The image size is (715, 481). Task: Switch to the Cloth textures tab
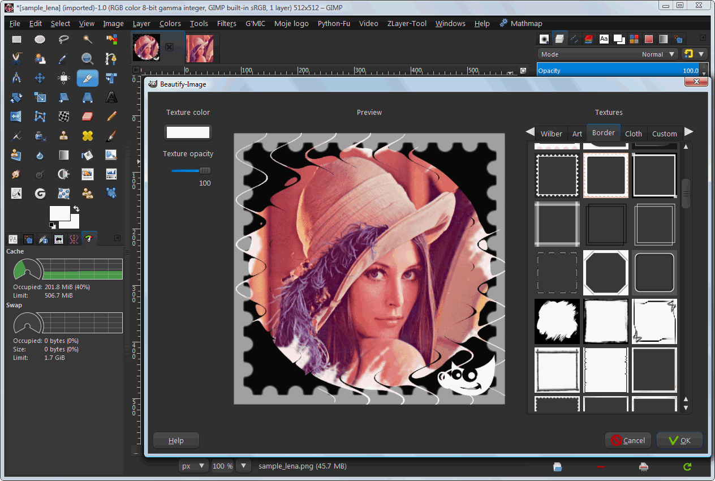click(634, 134)
